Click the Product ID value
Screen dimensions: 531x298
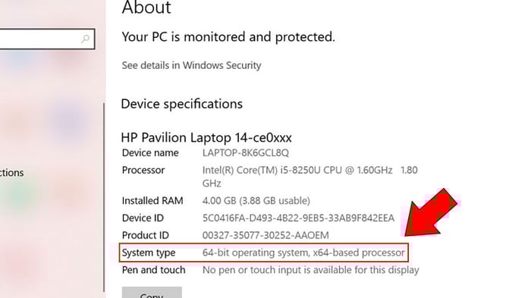tap(265, 235)
